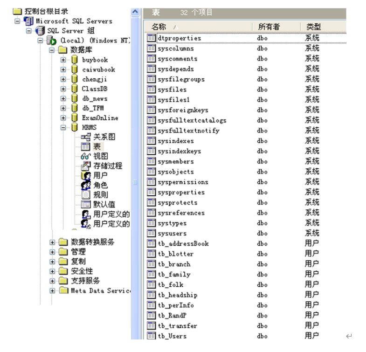Click the 角色 roles icon
This screenshot has width=366, height=352.
(86, 186)
